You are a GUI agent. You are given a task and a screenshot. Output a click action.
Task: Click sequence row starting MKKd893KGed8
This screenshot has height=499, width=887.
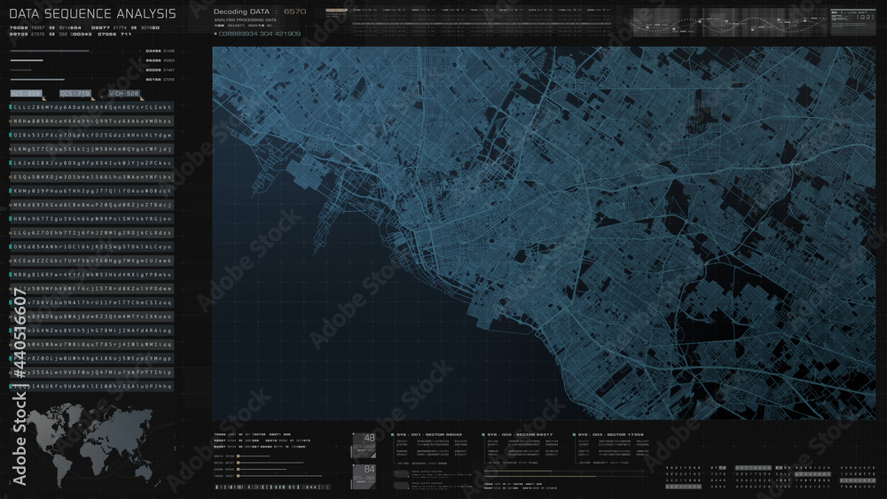91,205
